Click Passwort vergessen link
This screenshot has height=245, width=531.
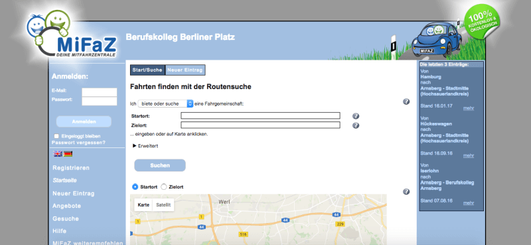click(x=78, y=143)
